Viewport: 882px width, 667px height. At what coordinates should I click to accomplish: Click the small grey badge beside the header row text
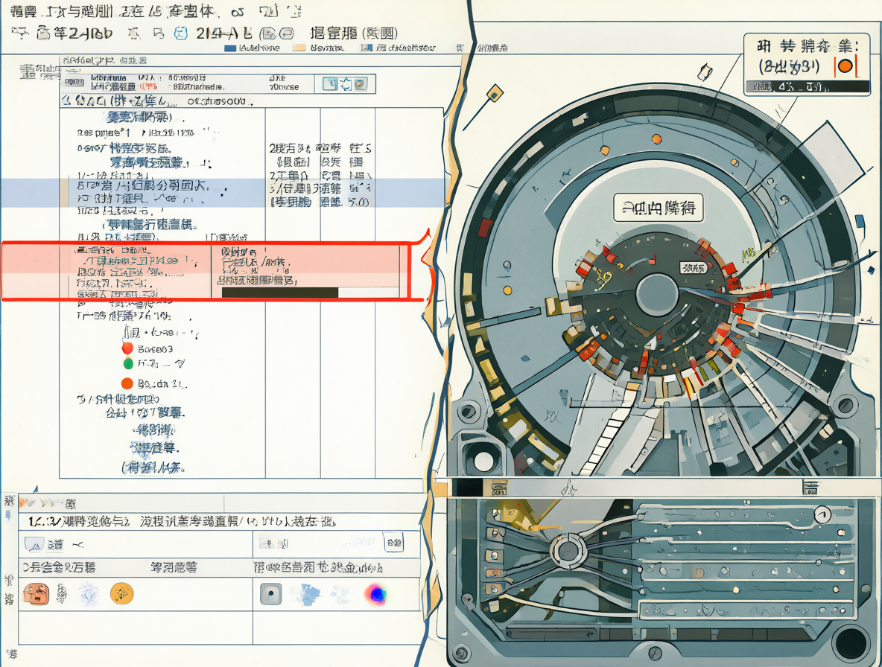[74, 82]
